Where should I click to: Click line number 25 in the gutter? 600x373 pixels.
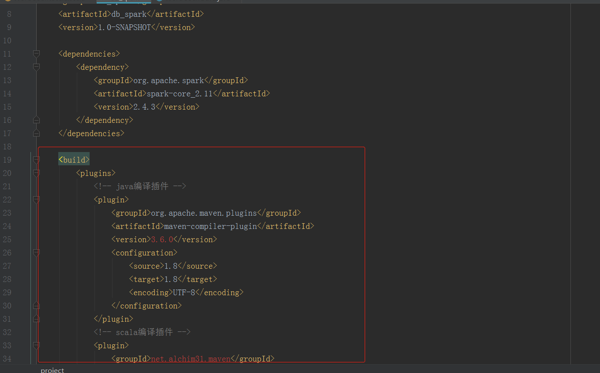[x=7, y=239]
